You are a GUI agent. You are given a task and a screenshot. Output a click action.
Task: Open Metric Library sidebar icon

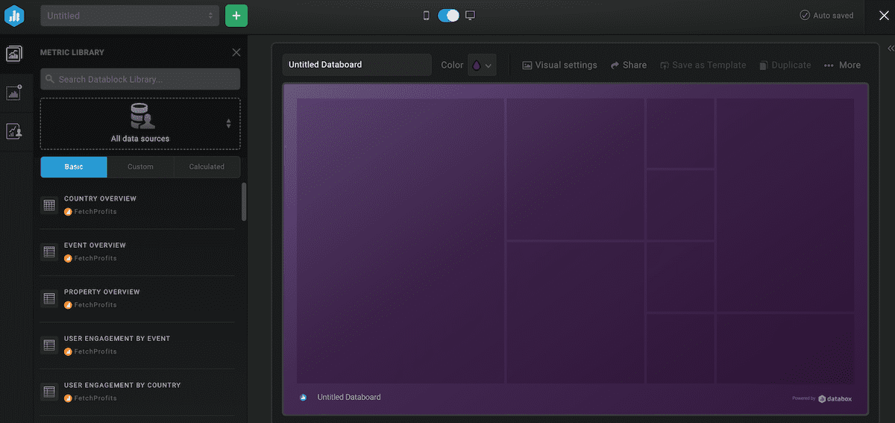click(14, 54)
